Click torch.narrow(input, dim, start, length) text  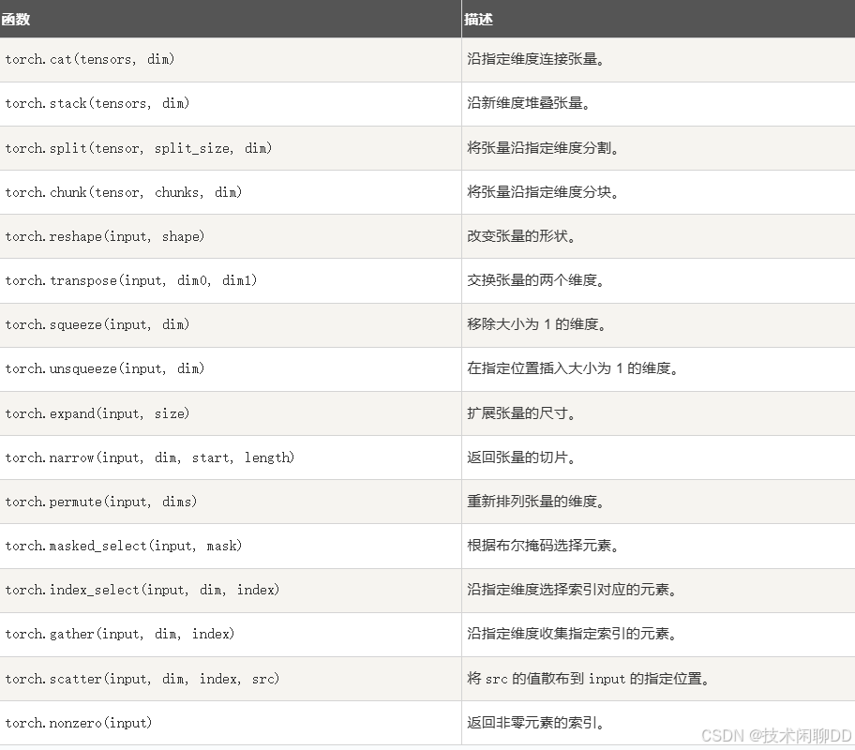tap(150, 457)
